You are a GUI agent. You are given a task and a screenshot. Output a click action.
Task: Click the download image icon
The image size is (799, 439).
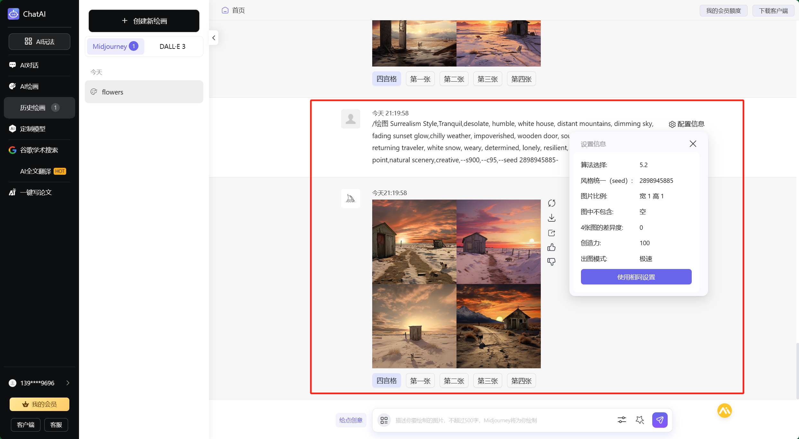[x=551, y=218]
